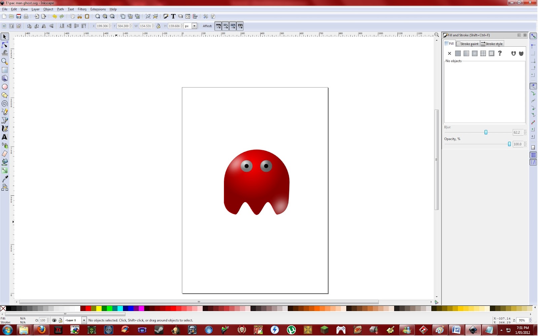Choose Linear gradient fill button
This screenshot has height=336, width=538.
click(466, 53)
